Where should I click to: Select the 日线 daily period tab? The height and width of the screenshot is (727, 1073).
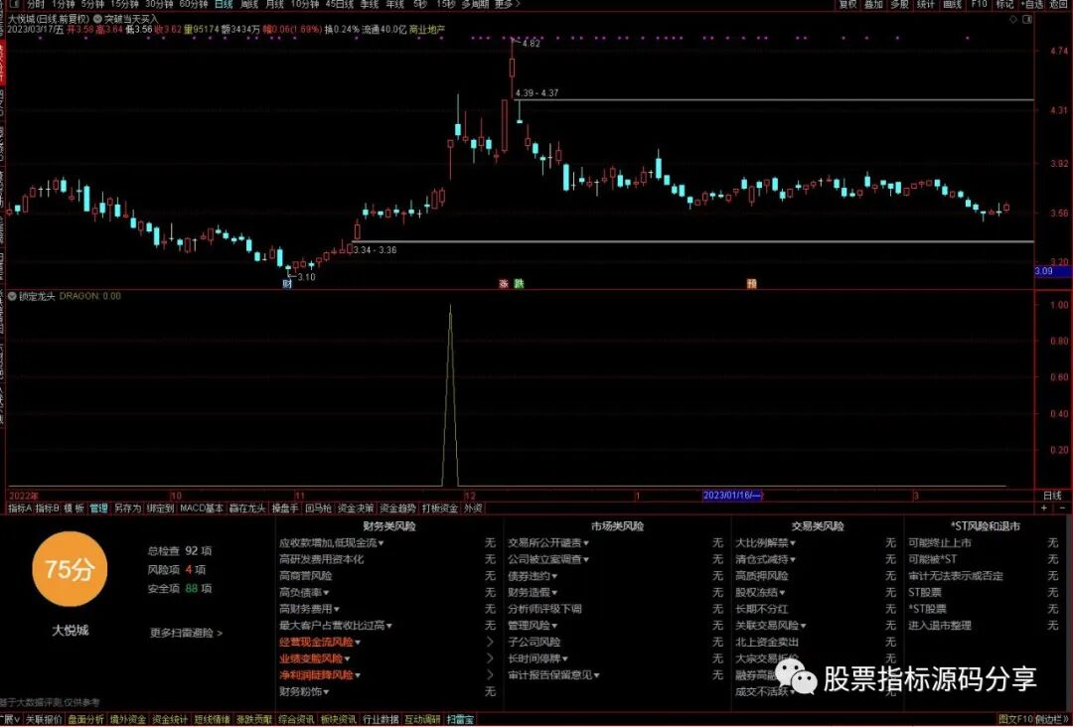pyautogui.click(x=224, y=4)
